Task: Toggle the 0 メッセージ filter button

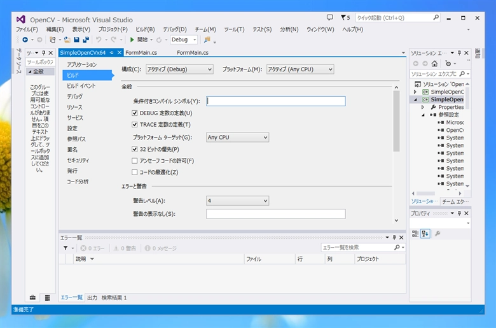Action: point(160,248)
